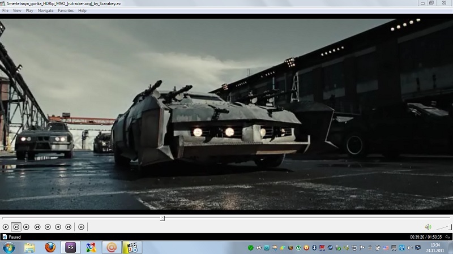Click the player icon in title bar
Viewport: 453px width, 254px height.
(3, 3)
